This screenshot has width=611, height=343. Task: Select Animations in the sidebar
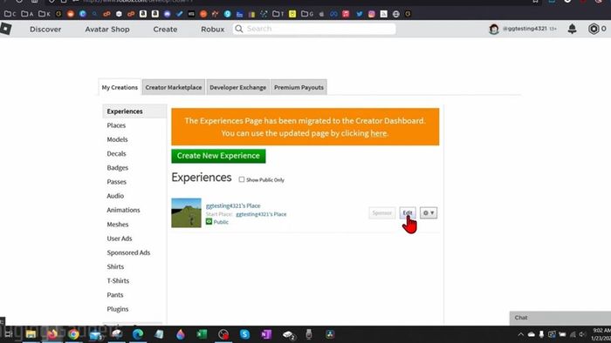(x=123, y=210)
